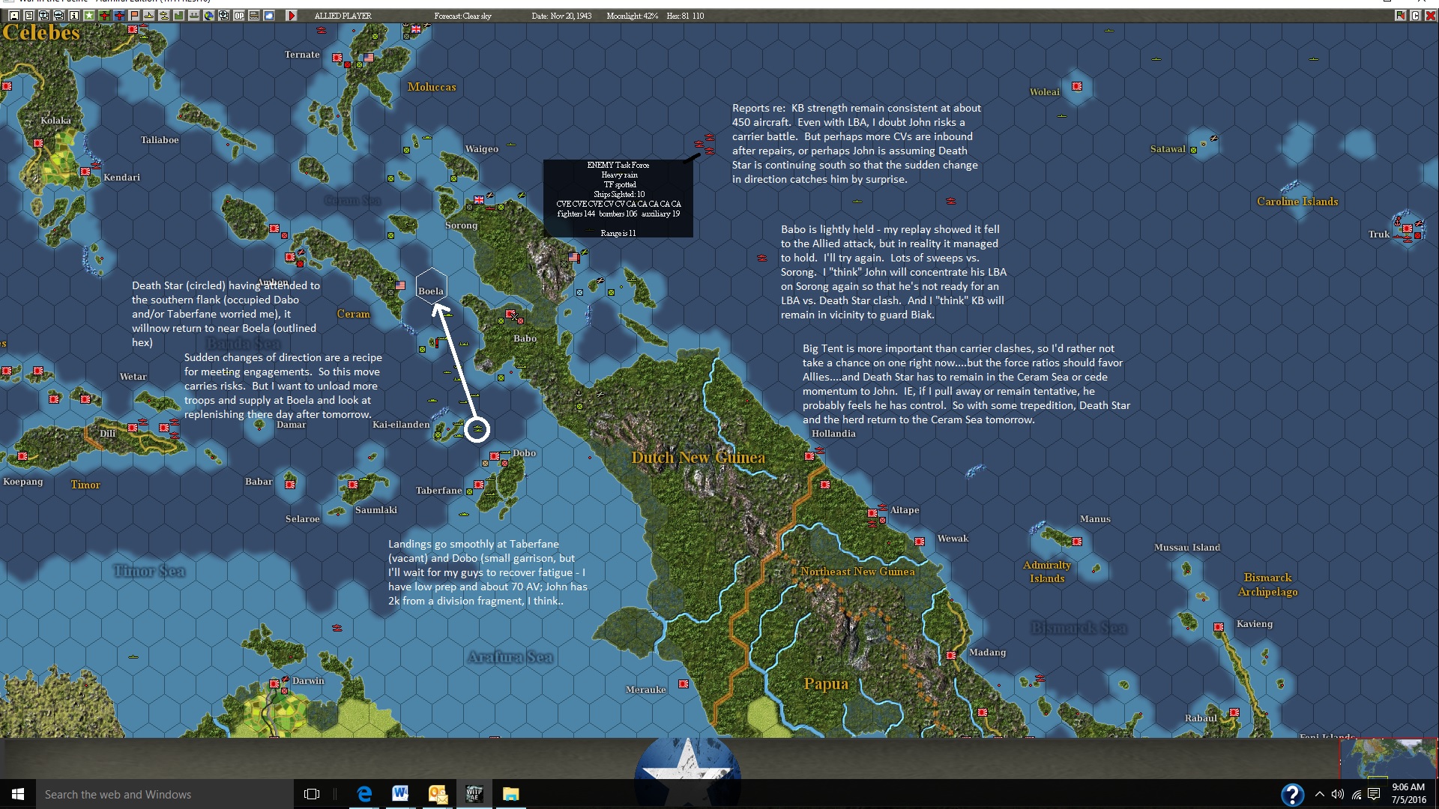The height and width of the screenshot is (809, 1439).
Task: Open Task View on the taskbar
Action: [x=312, y=794]
